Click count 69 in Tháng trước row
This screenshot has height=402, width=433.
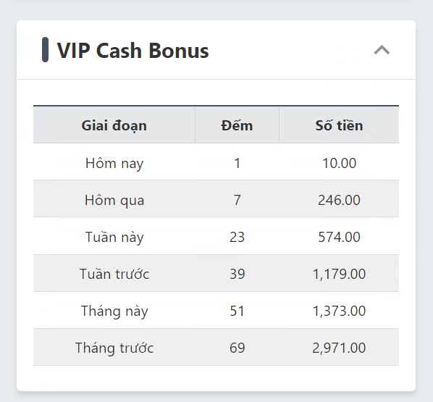(237, 348)
